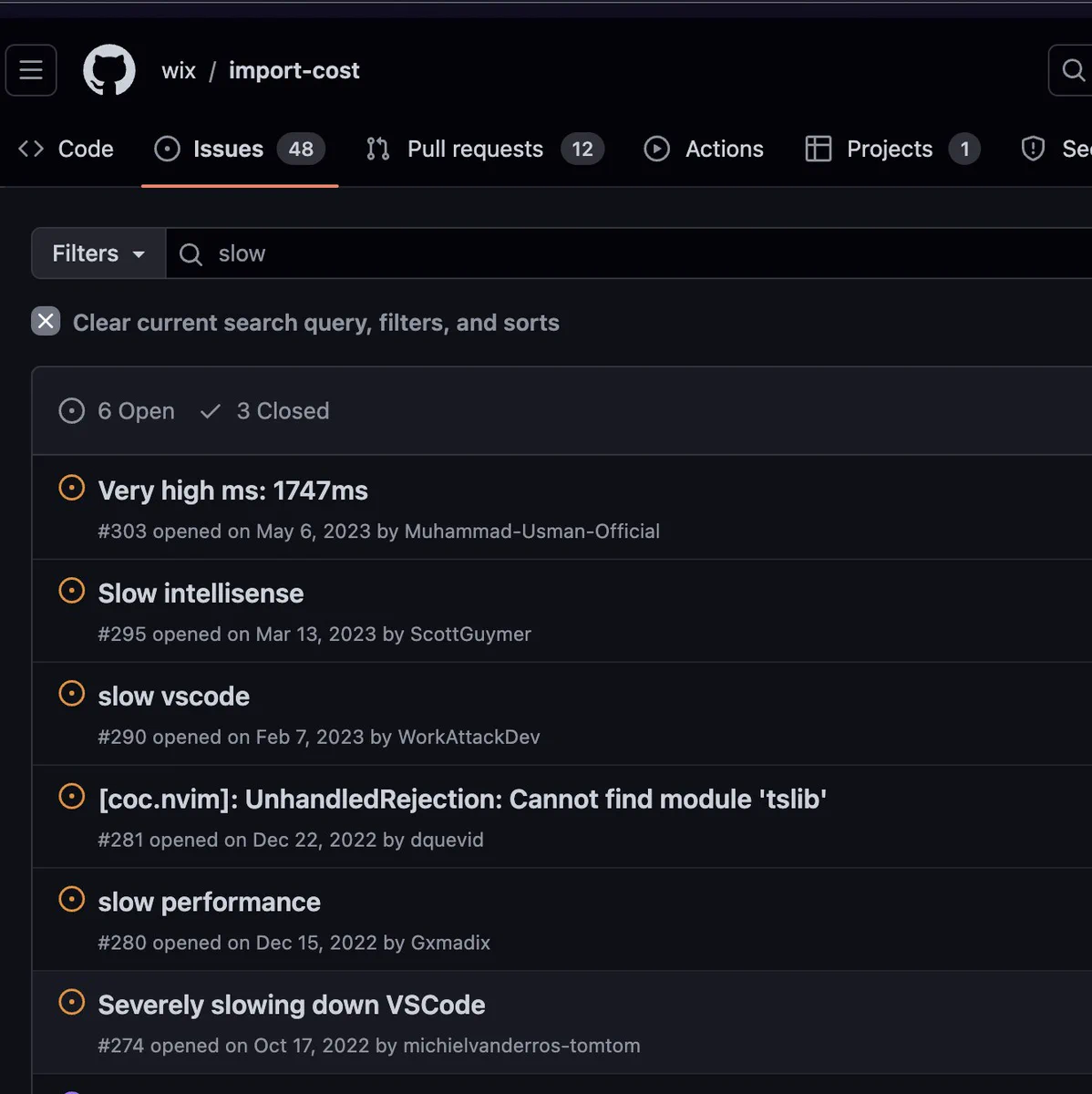Click author michielvanderros-tomtom
The height and width of the screenshot is (1094, 1092).
tap(521, 1047)
